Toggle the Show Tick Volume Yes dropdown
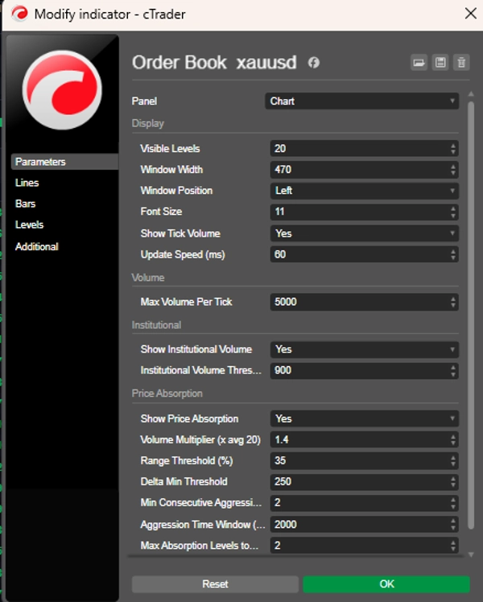Screen dimensions: 483x602 coord(365,233)
